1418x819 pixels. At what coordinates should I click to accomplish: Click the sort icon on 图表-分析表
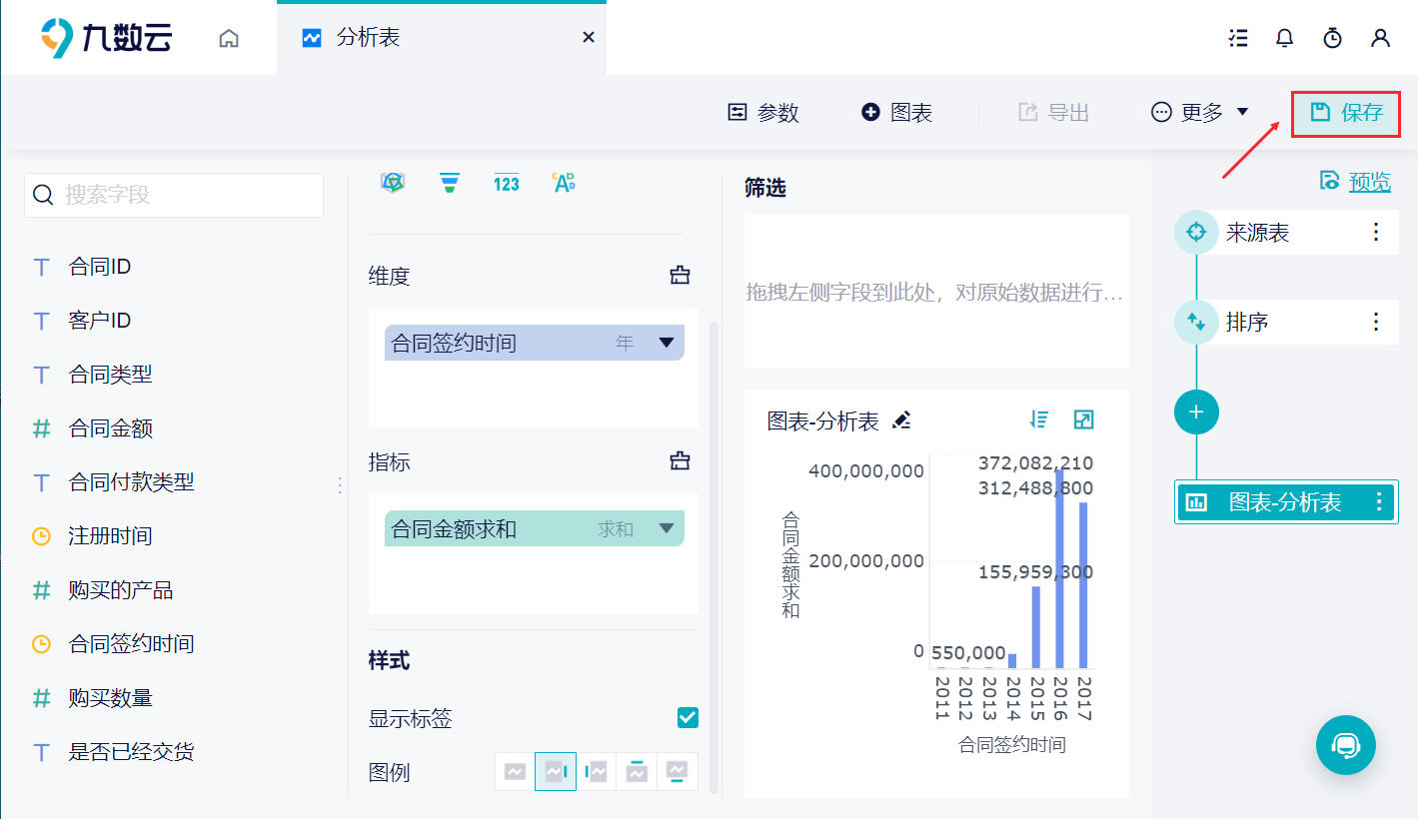point(1039,420)
